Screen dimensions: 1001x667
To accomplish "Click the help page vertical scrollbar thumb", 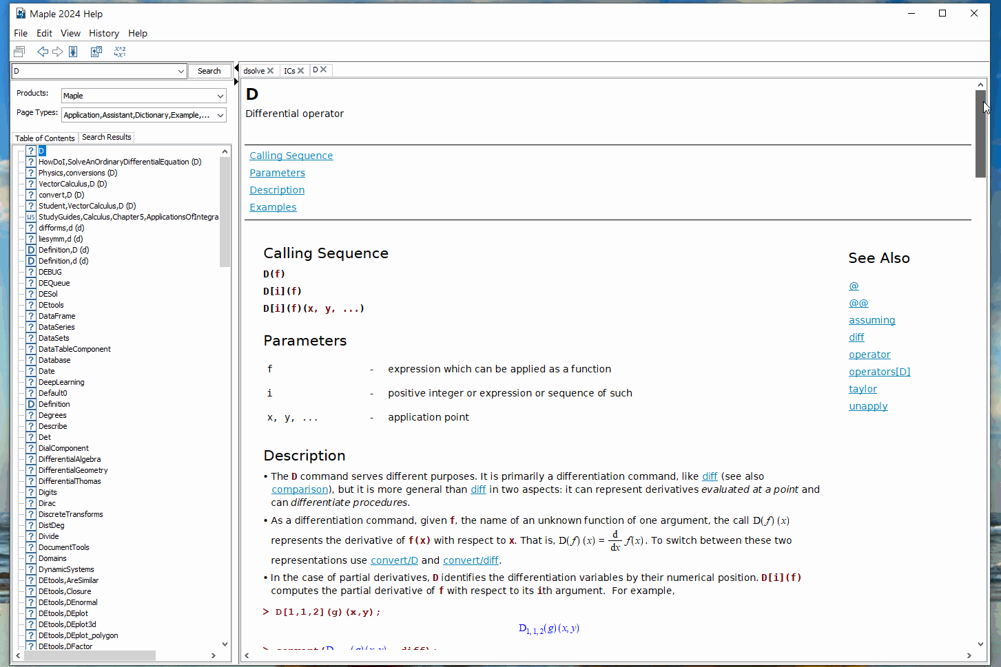I will (980, 134).
